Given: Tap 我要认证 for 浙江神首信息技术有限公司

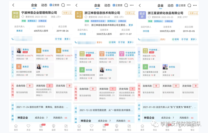Looking at the screenshot, I should 130,13.
